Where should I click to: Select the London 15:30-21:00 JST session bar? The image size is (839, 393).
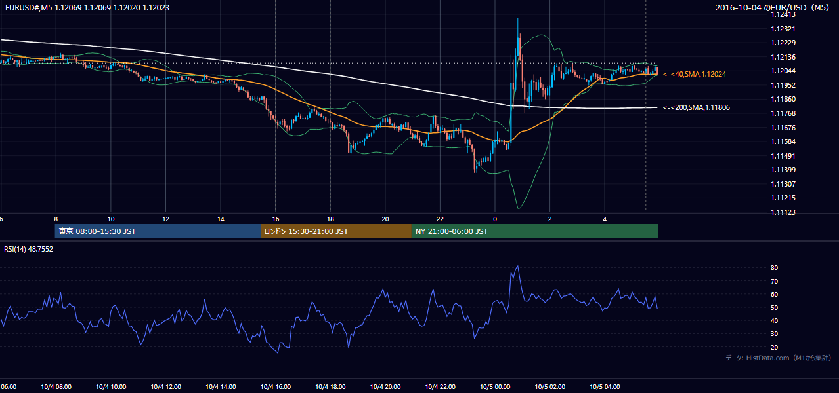336,231
